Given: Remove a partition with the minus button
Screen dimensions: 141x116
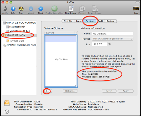Looking at the screenshot, I should pyautogui.click(x=50, y=91).
